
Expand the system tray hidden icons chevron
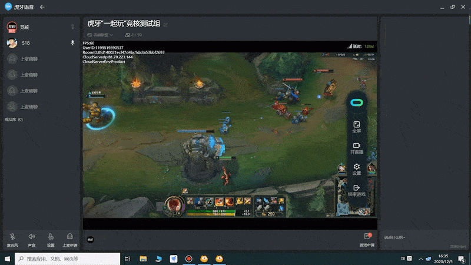pos(420,259)
